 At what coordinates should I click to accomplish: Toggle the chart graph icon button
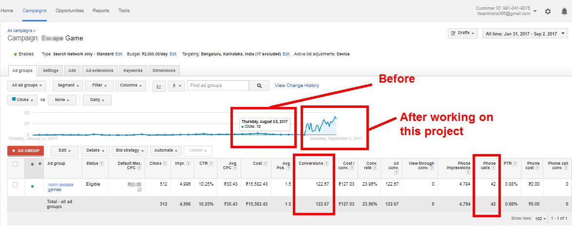pos(159,86)
